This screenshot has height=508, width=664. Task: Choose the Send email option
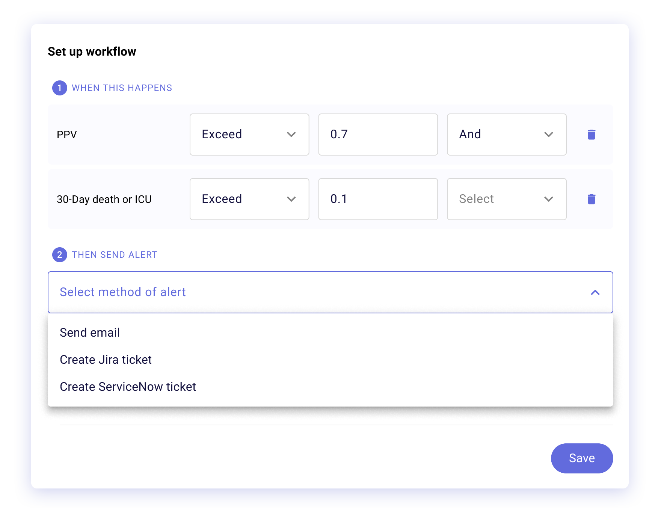[x=90, y=333]
